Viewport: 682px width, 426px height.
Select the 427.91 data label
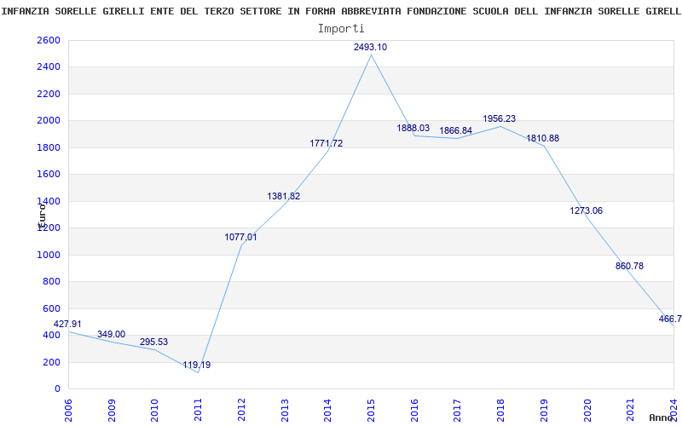point(67,324)
